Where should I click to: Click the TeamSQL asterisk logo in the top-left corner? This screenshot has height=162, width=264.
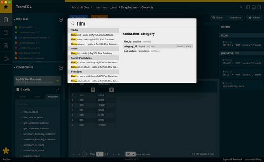[6, 7]
